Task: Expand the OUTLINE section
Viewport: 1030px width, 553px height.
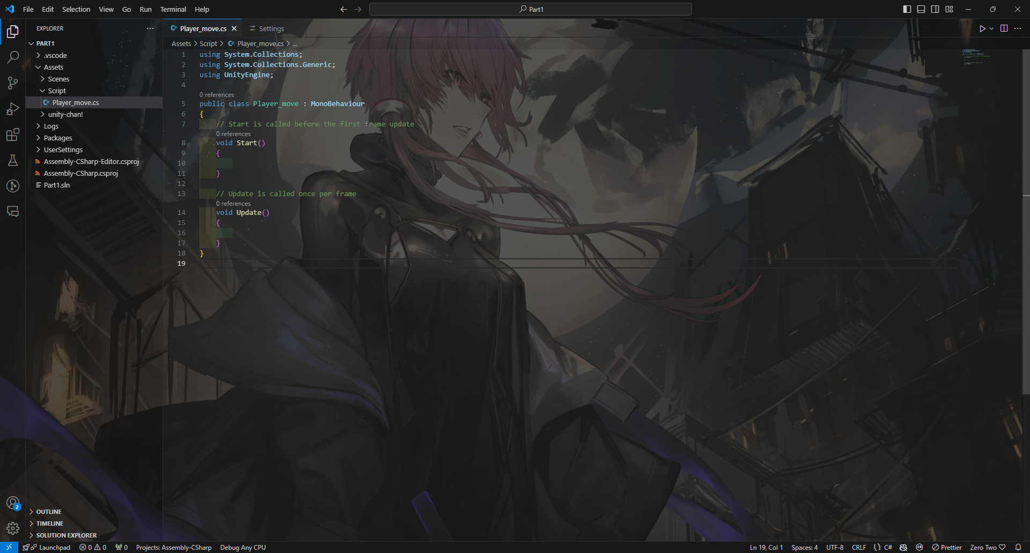Action: click(94, 512)
